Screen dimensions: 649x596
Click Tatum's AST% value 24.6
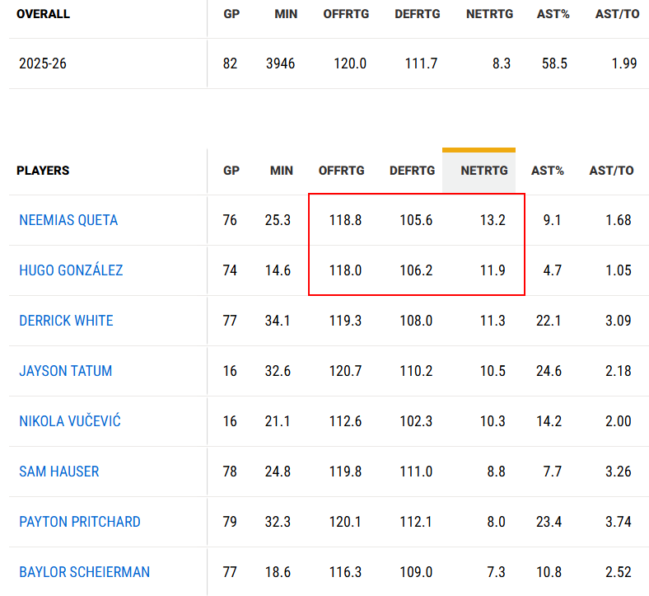point(549,371)
